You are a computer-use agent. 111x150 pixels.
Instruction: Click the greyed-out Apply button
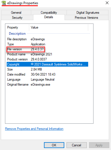tap(99, 145)
